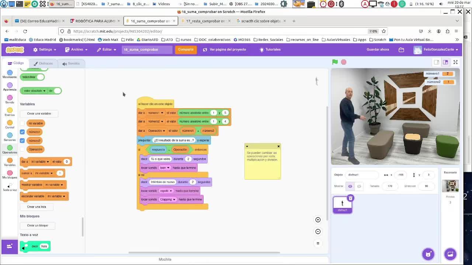Select the Sonido block category
The width and height of the screenshot is (472, 265).
click(10, 99)
